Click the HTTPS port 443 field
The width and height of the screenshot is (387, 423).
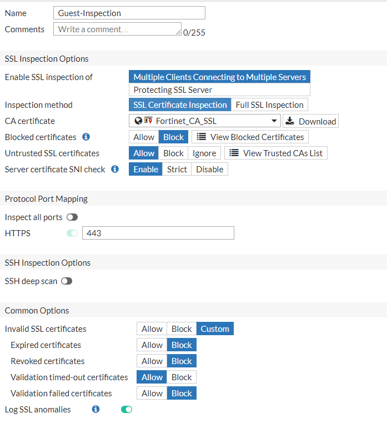pyautogui.click(x=158, y=233)
